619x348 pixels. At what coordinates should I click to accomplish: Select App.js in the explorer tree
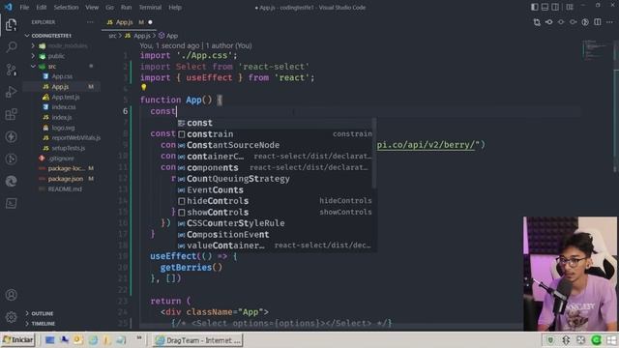pyautogui.click(x=61, y=86)
